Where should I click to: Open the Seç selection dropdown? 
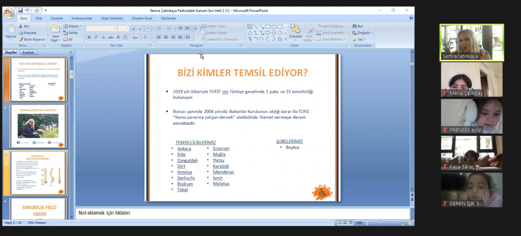359,40
